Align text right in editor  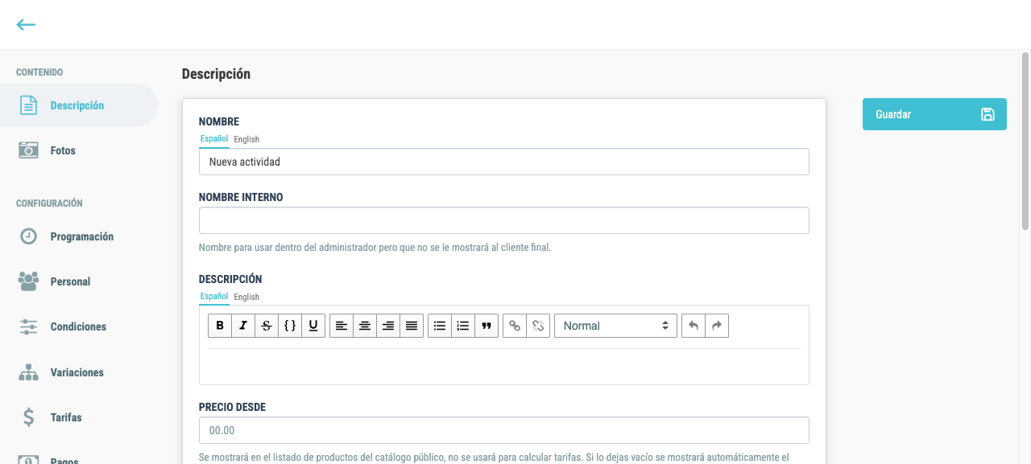coord(388,326)
